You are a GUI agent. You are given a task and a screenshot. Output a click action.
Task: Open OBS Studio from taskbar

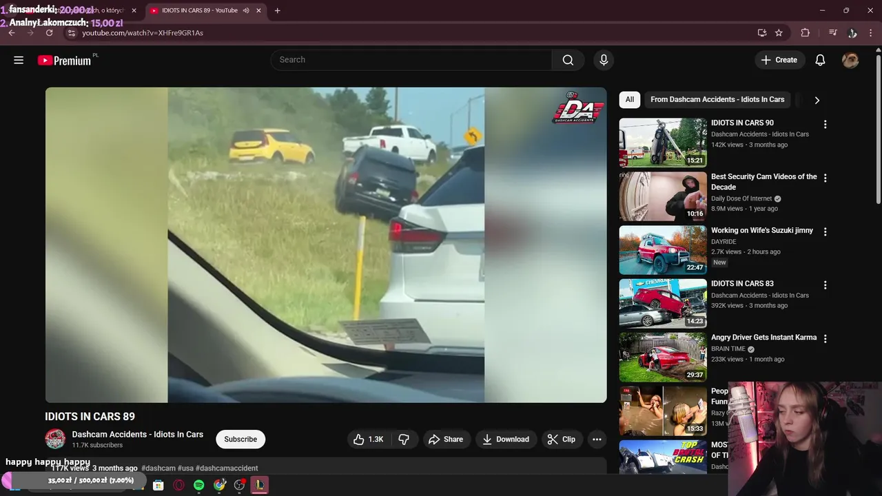pos(239,485)
